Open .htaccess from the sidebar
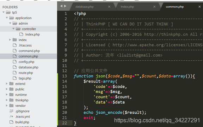 click(25, 45)
